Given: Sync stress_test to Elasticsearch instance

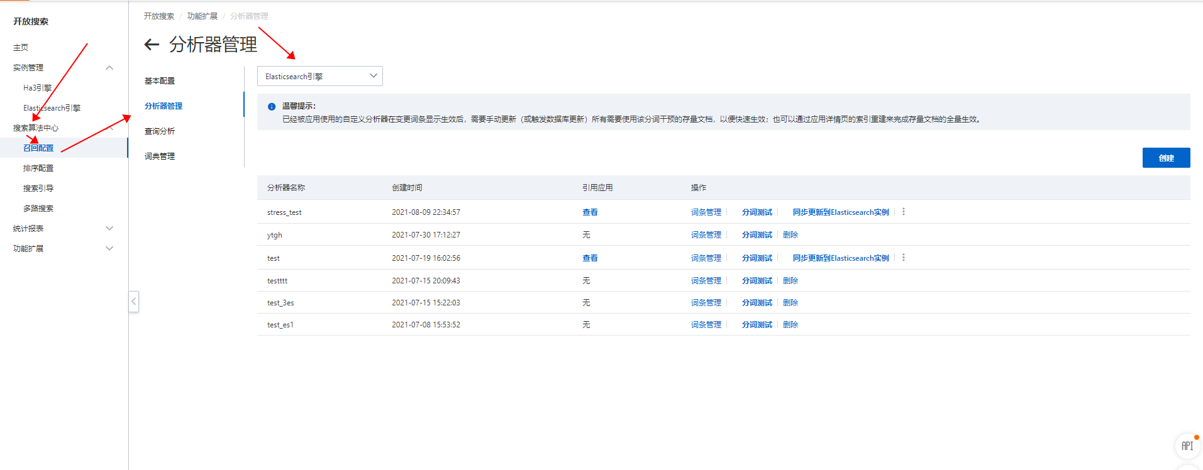Looking at the screenshot, I should (841, 212).
